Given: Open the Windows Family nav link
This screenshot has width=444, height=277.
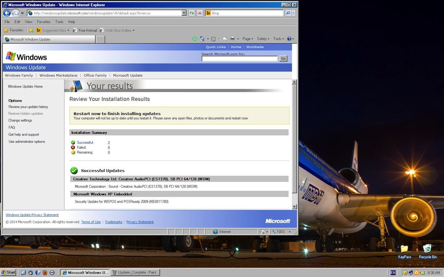Looking at the screenshot, I should [19, 75].
